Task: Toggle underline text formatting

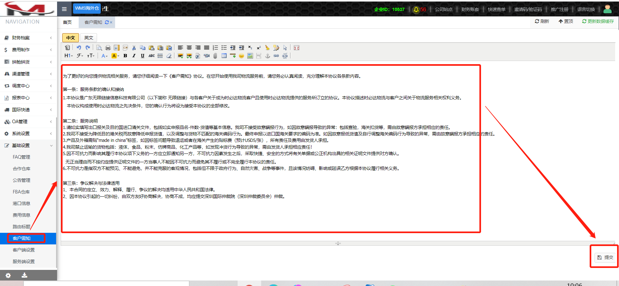Action: pos(142,56)
